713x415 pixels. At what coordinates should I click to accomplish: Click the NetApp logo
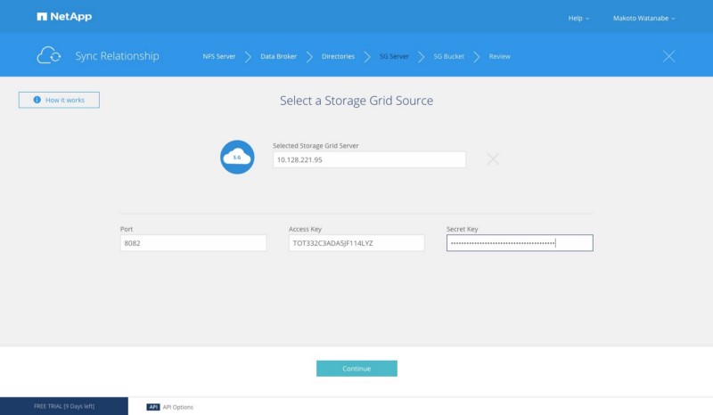click(x=64, y=17)
